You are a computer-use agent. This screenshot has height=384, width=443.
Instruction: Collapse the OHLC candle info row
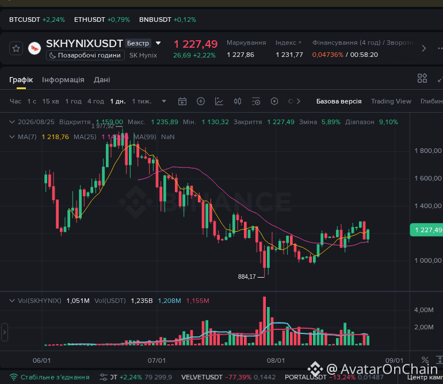(12, 122)
